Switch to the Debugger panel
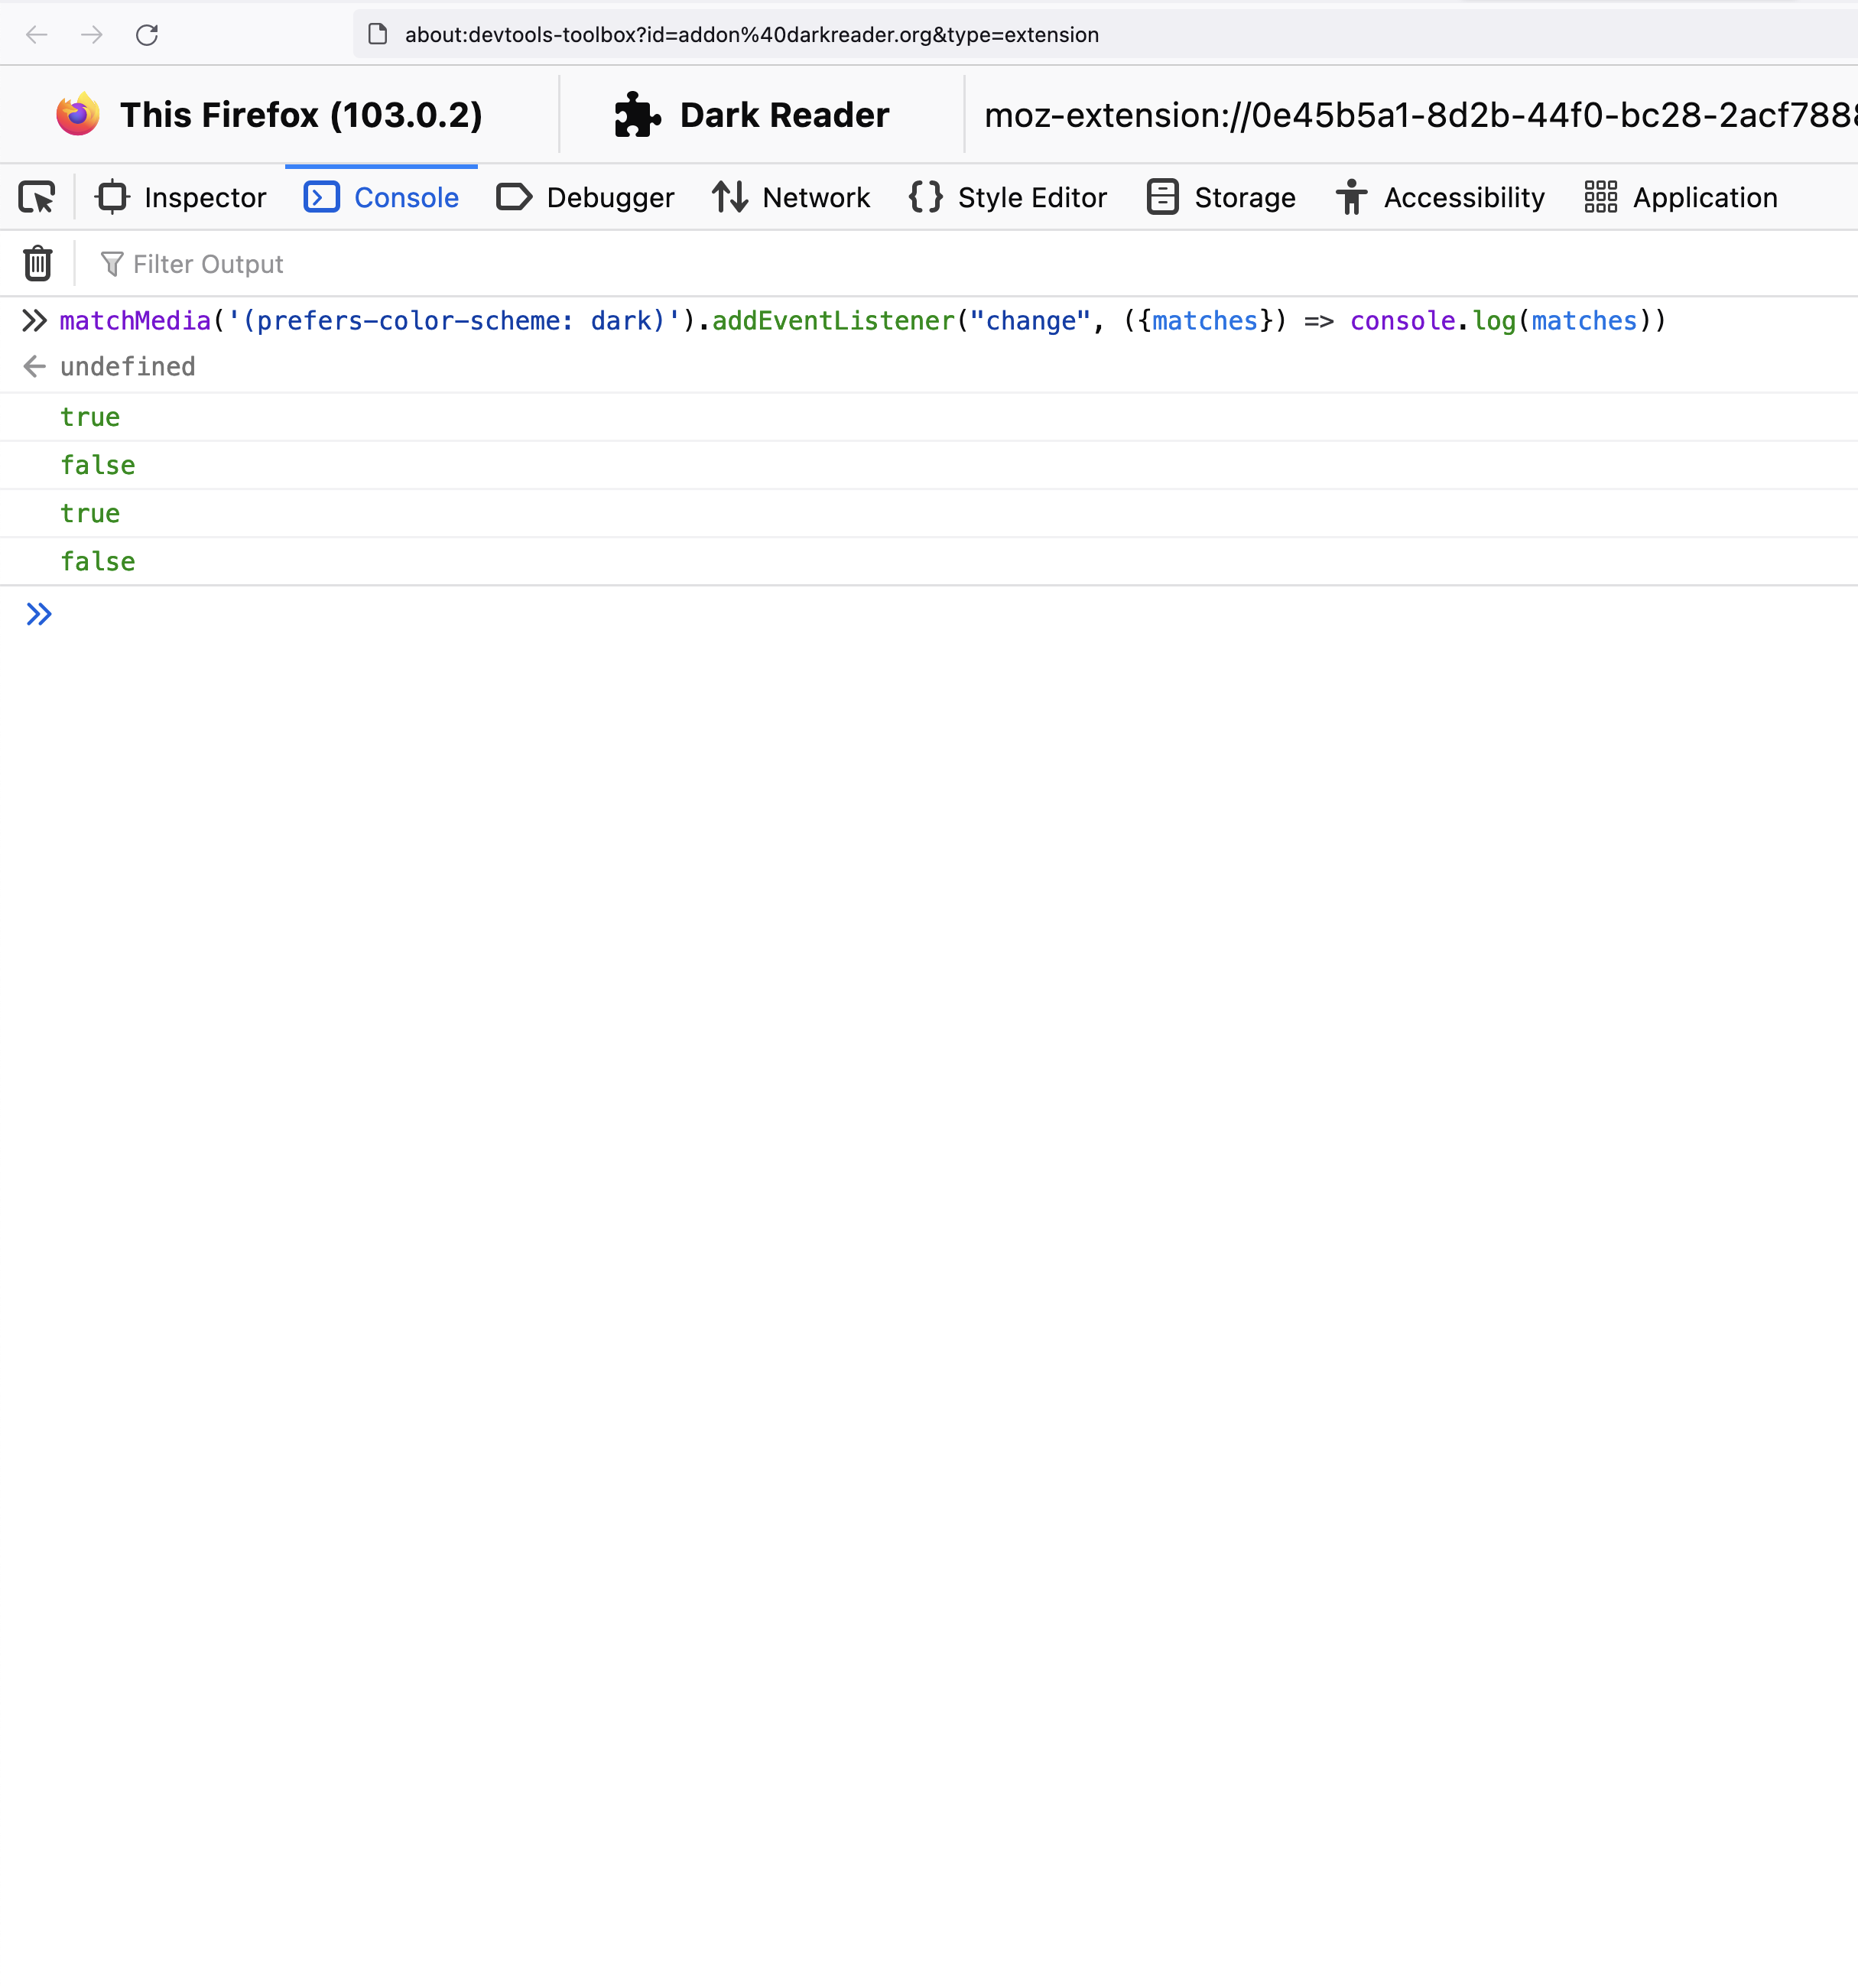The image size is (1858, 1988). (x=585, y=197)
